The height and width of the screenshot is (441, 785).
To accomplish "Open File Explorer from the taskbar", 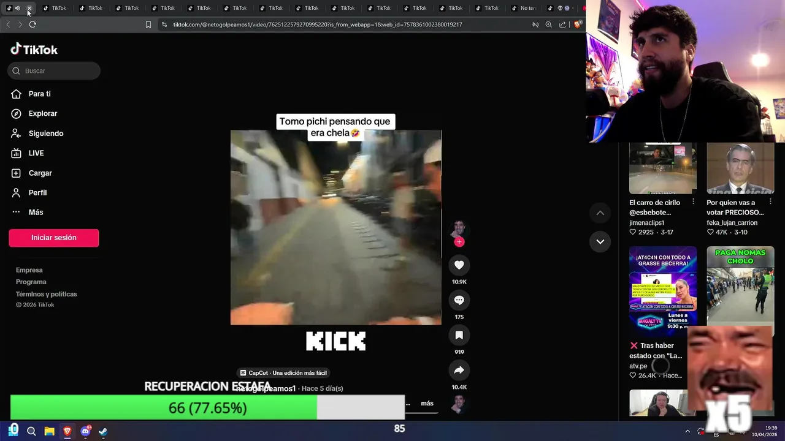I will pos(49,431).
